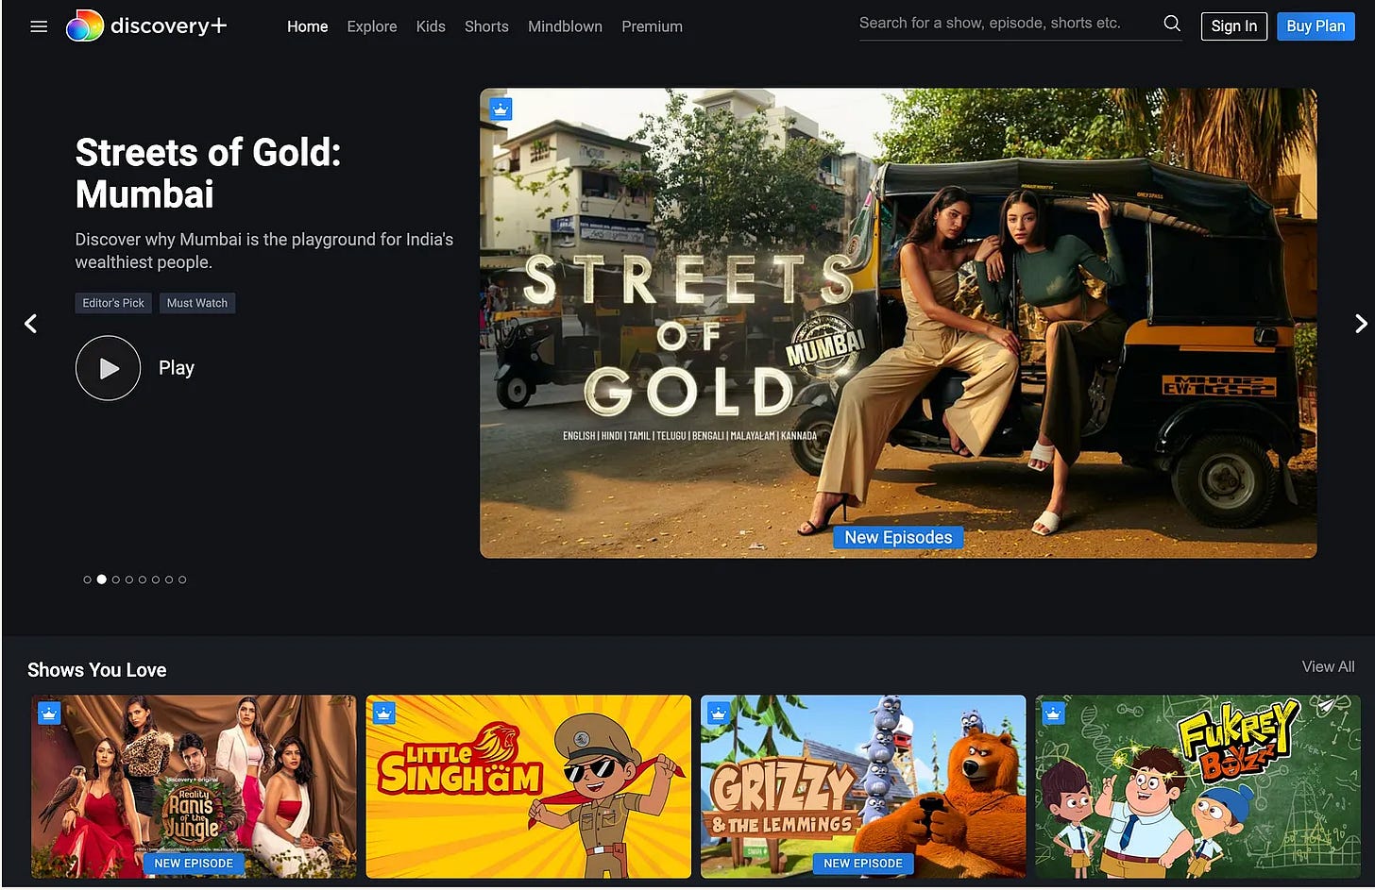Switch to the Kids section
This screenshot has height=890, width=1375.
[x=431, y=26]
